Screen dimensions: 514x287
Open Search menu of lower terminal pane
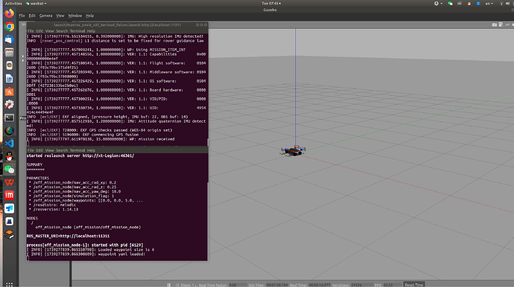tap(62, 150)
